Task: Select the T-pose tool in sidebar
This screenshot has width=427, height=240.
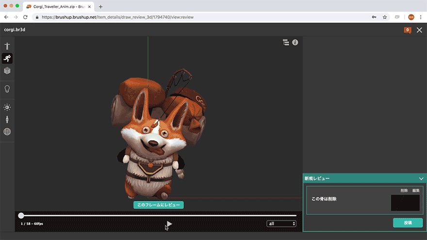Action: (7, 46)
